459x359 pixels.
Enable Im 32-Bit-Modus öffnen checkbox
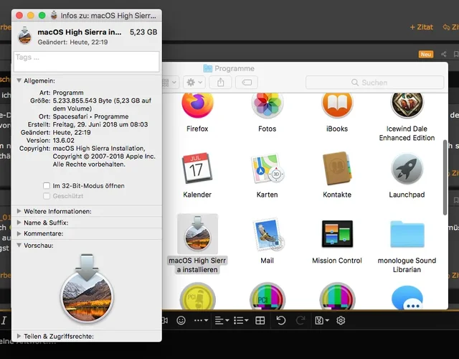click(x=47, y=185)
